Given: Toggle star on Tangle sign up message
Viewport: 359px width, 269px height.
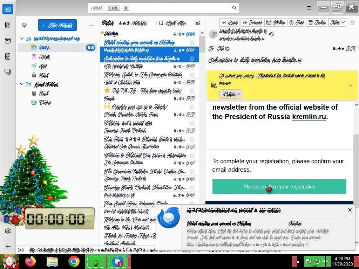Looking at the screenshot, I should point(192,107).
